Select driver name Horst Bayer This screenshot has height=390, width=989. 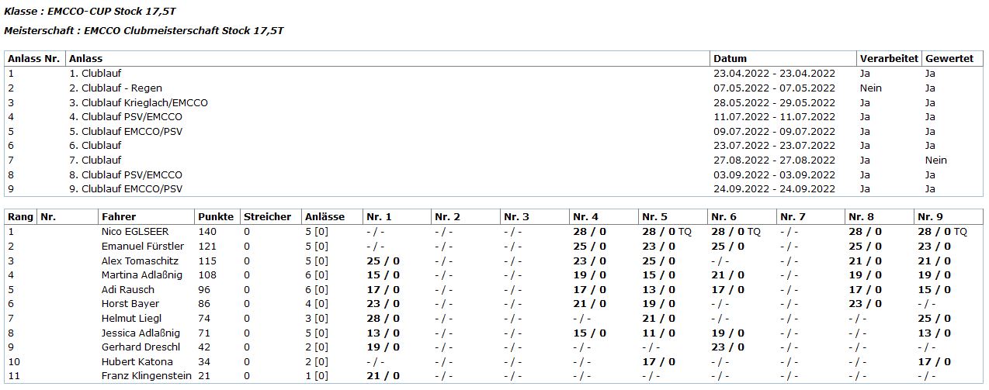[x=129, y=304]
